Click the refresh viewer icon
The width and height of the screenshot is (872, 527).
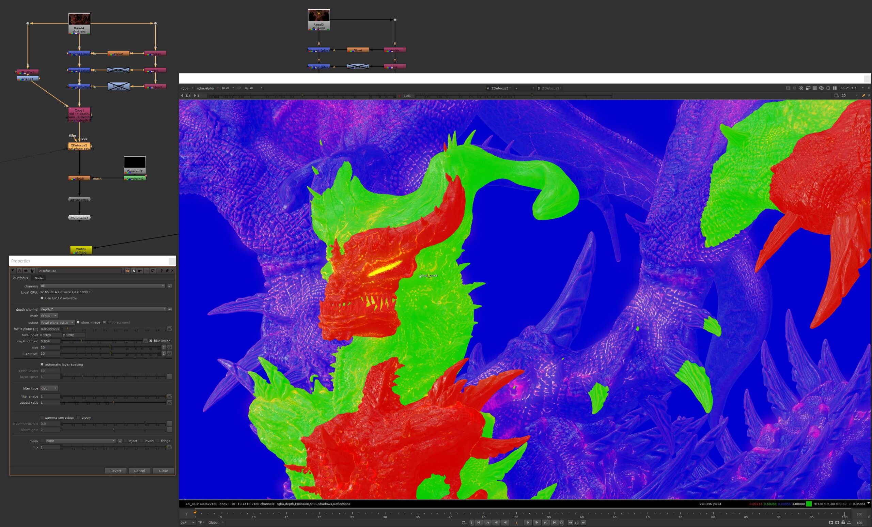[x=821, y=88]
